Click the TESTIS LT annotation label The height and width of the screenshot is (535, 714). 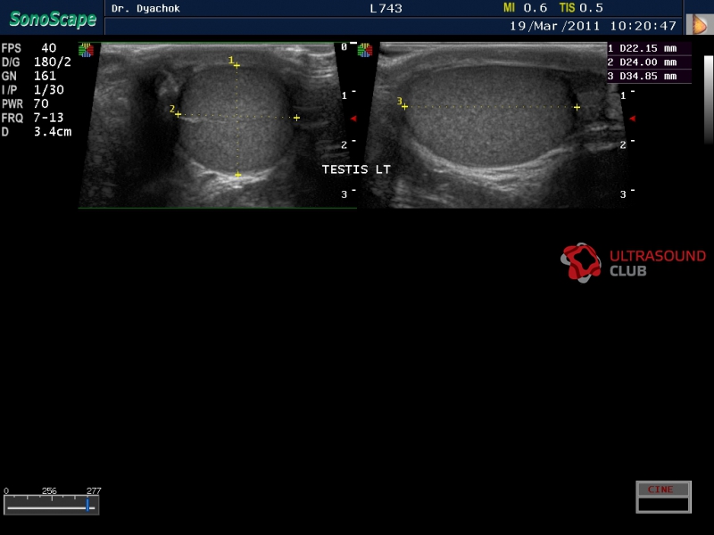point(356,169)
